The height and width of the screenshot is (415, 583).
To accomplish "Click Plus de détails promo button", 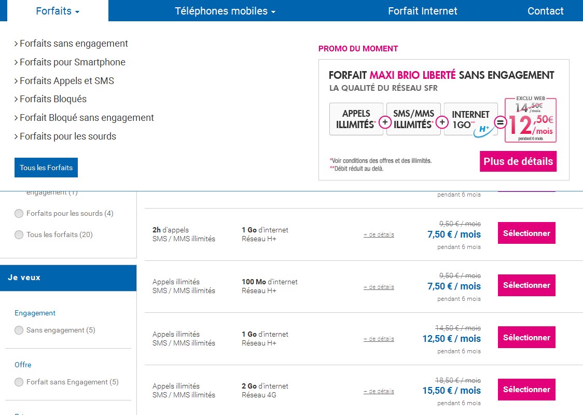I will coord(518,161).
